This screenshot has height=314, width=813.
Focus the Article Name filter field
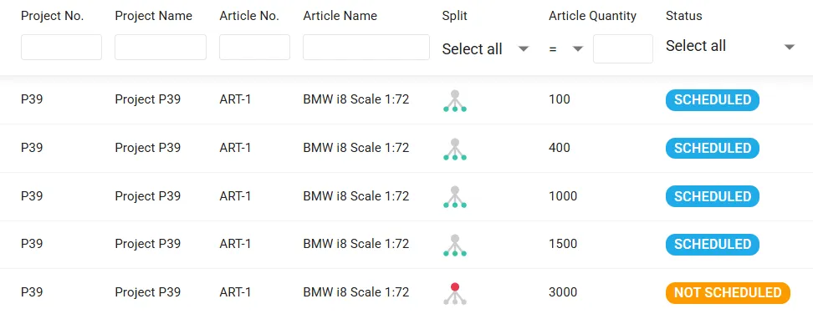click(366, 47)
